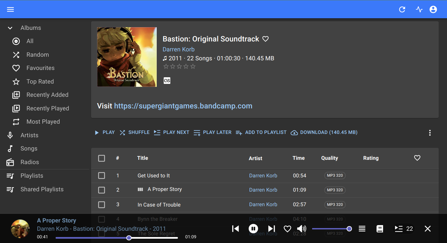The width and height of the screenshot is (447, 243).
Task: Open the activity pulse icon
Action: (x=419, y=9)
